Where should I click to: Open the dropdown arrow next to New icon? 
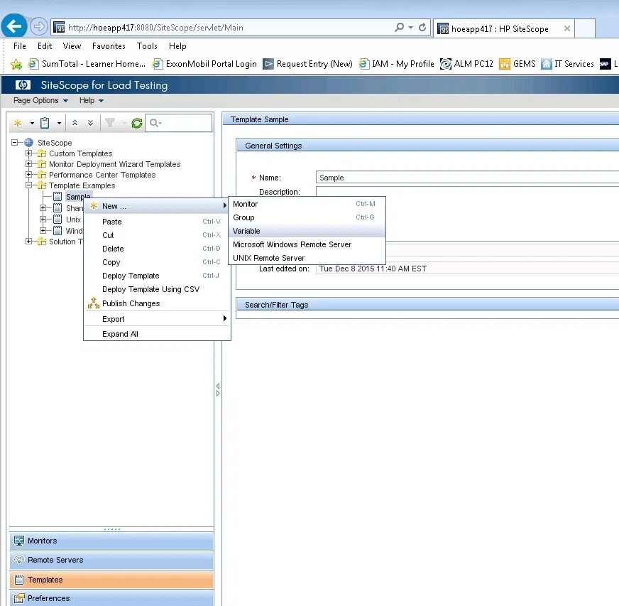32,123
